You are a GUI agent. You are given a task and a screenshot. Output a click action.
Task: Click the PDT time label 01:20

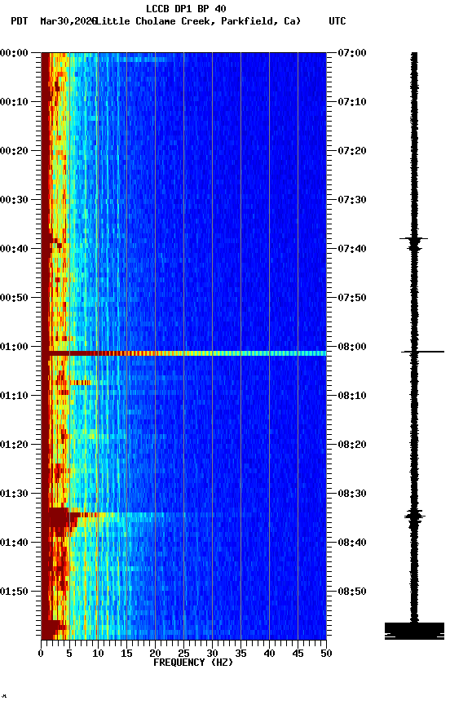pyautogui.click(x=14, y=445)
